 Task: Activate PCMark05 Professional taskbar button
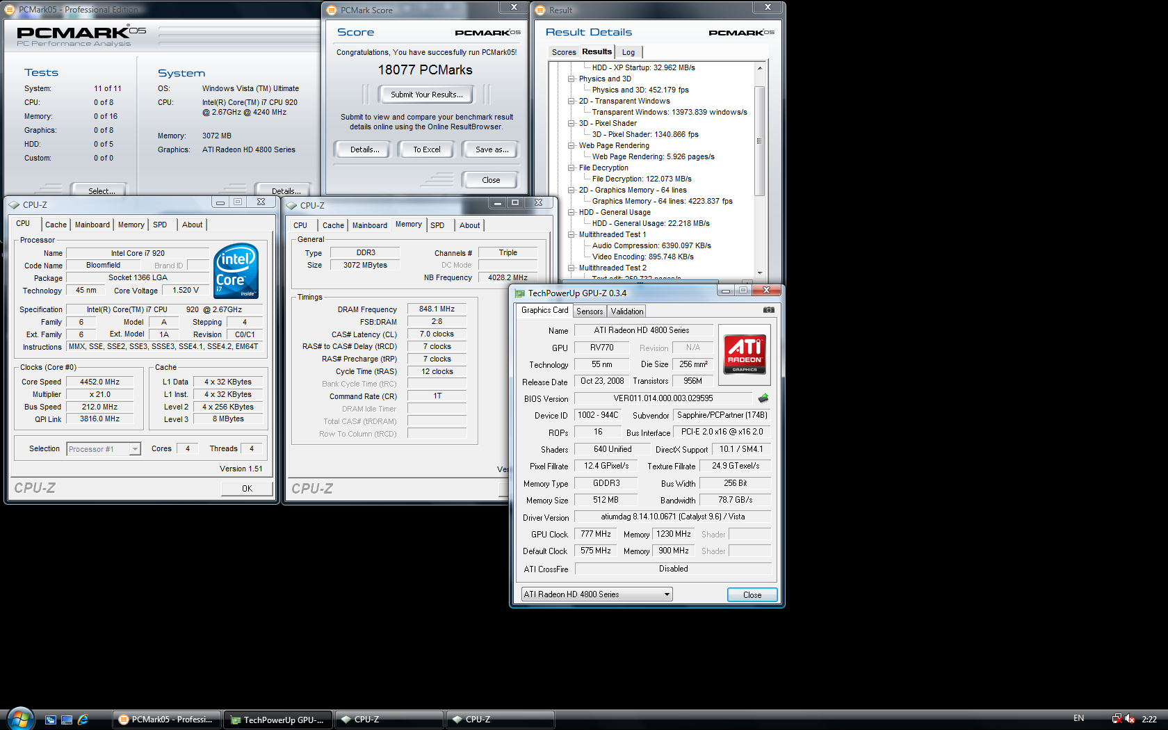[x=168, y=720]
